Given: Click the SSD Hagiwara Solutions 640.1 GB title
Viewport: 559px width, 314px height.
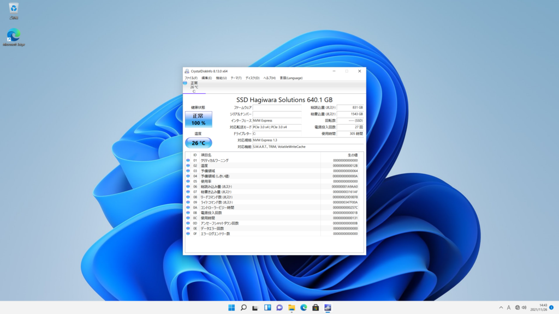Looking at the screenshot, I should click(x=284, y=100).
